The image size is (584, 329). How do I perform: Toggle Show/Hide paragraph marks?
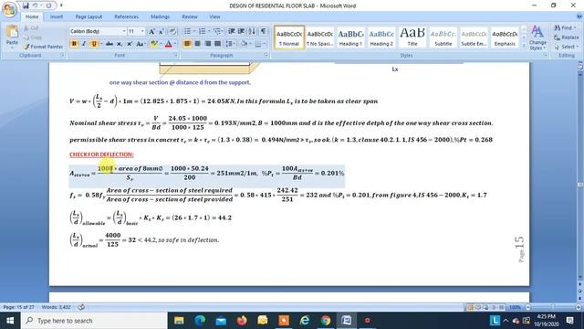tap(263, 31)
